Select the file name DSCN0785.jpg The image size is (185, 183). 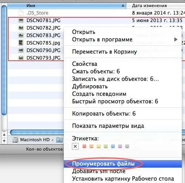pos(43,43)
